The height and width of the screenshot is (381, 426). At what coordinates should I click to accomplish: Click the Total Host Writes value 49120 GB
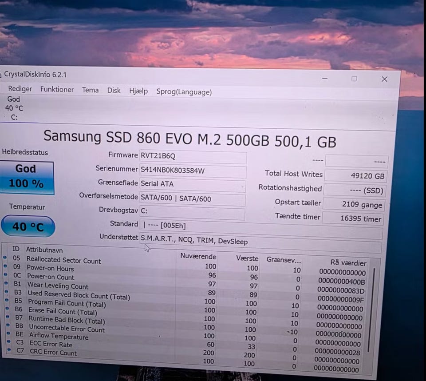(355, 175)
